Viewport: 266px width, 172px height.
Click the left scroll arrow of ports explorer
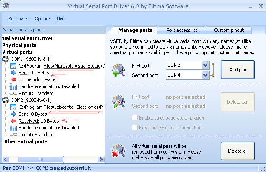pyautogui.click(x=6, y=160)
